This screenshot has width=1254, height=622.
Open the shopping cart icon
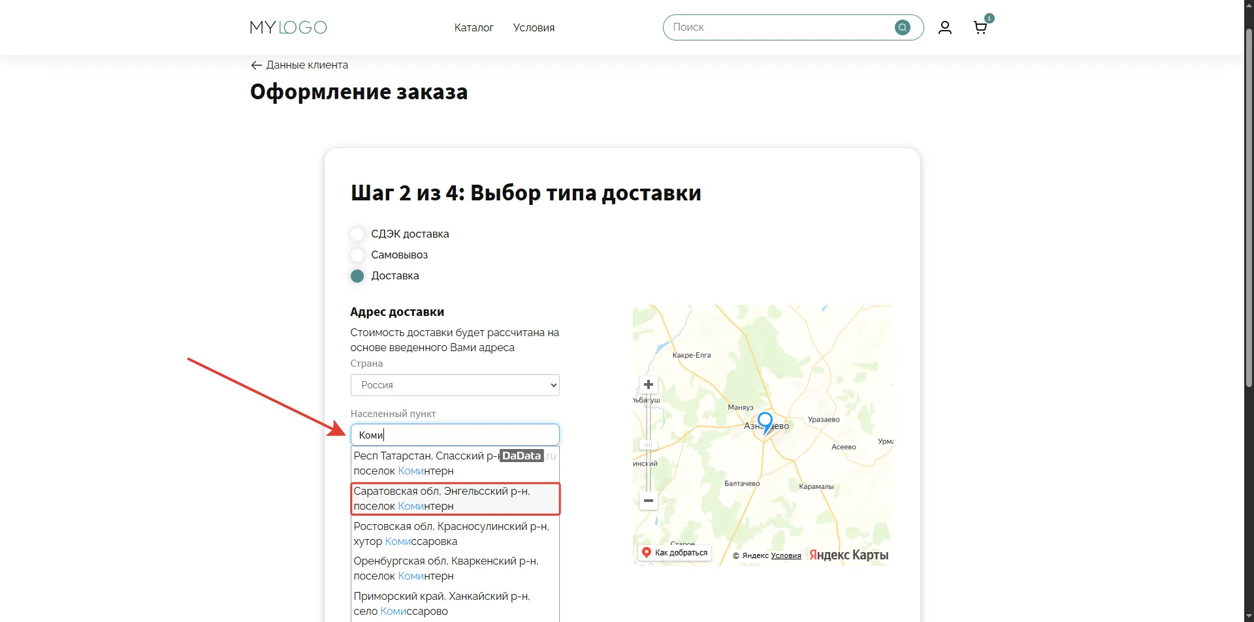coord(980,27)
